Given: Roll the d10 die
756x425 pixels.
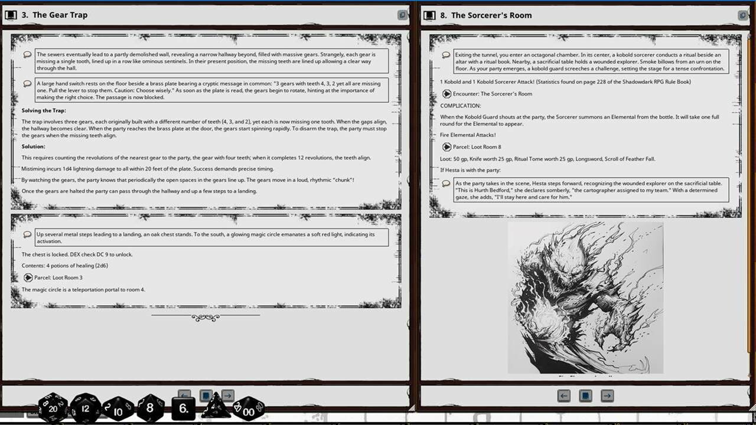Looking at the screenshot, I should 118,408.
